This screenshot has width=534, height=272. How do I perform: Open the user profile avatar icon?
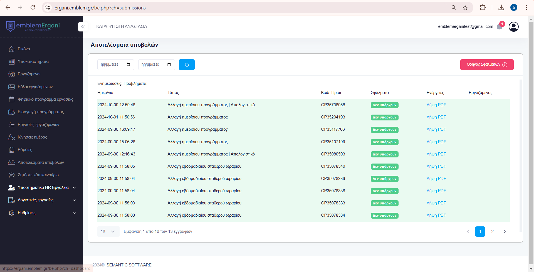point(513,27)
